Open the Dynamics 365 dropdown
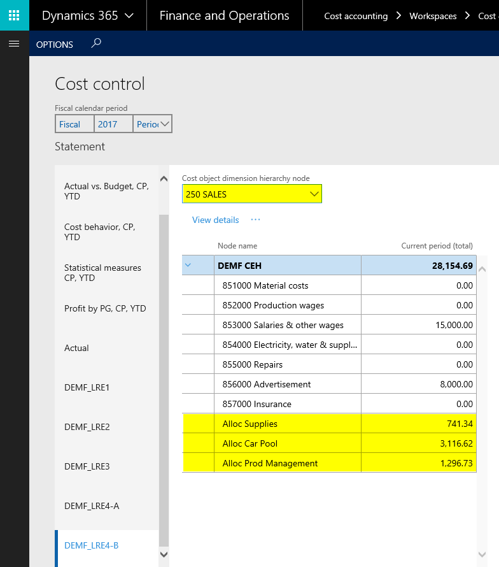Viewport: 499px width, 567px height. pos(88,16)
